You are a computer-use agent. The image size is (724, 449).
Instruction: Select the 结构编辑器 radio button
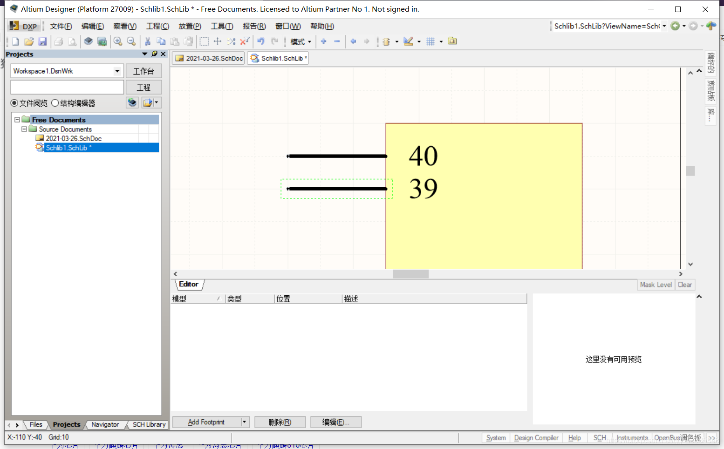pos(55,103)
